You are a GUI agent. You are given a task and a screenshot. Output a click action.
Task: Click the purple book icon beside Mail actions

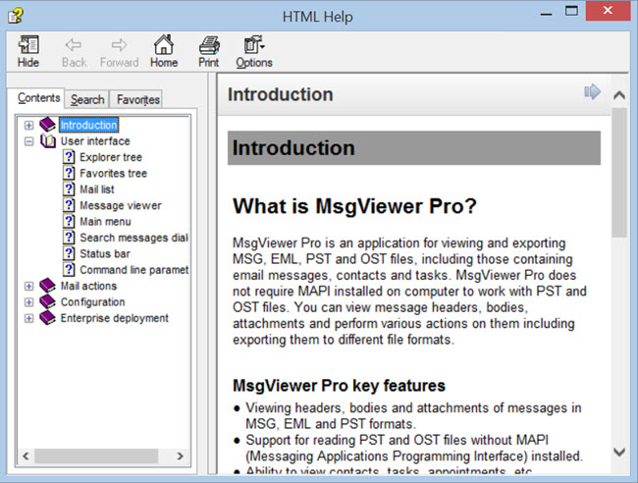[48, 286]
